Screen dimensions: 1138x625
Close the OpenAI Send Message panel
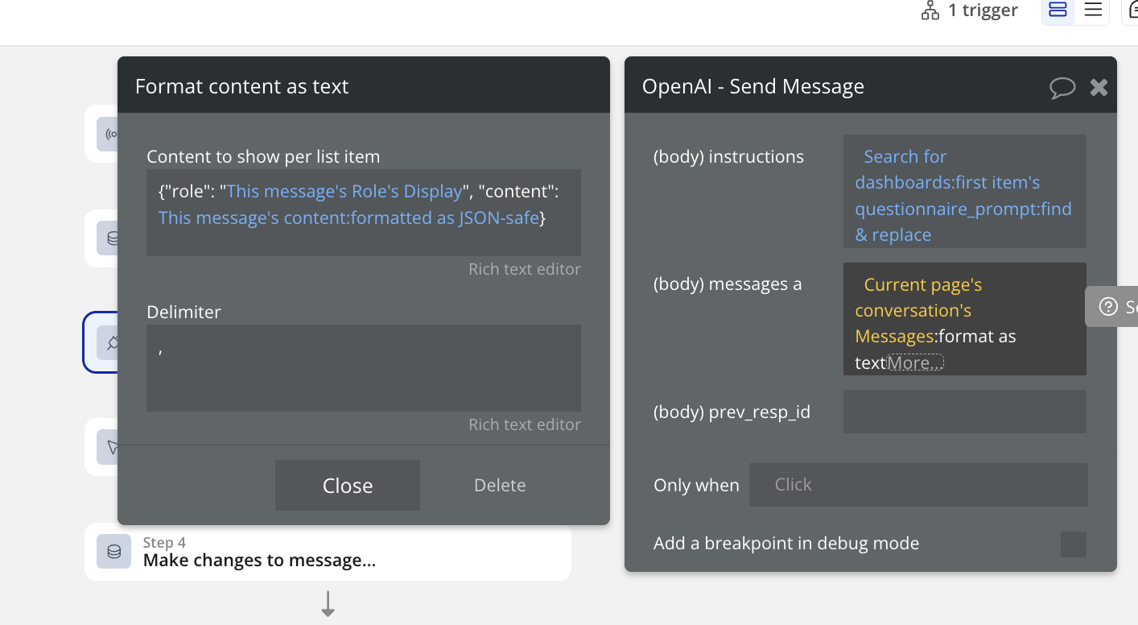(x=1099, y=87)
